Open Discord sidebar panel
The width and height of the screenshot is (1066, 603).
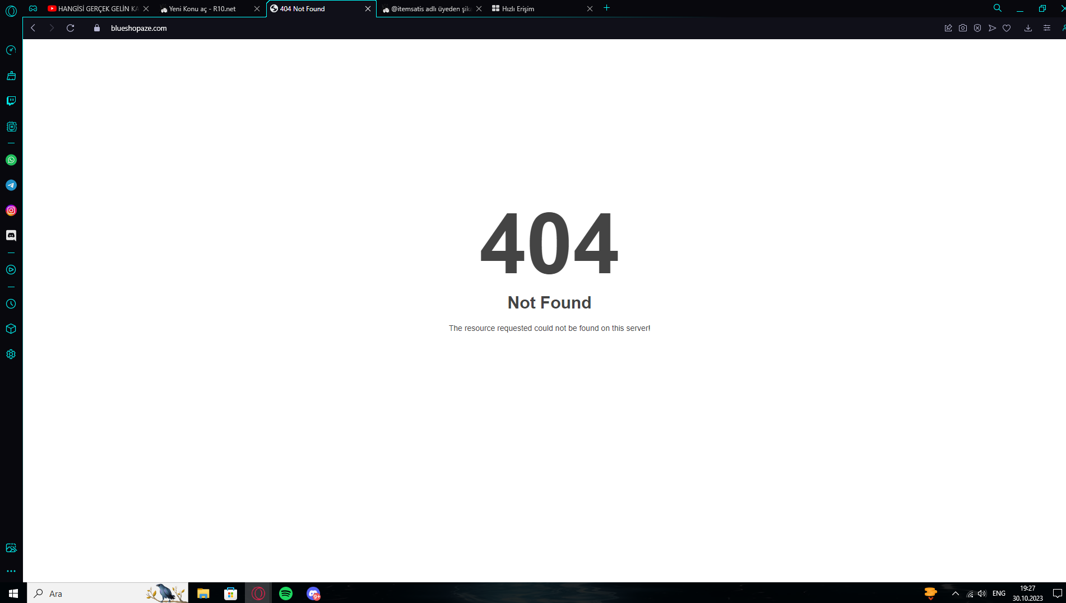11,236
